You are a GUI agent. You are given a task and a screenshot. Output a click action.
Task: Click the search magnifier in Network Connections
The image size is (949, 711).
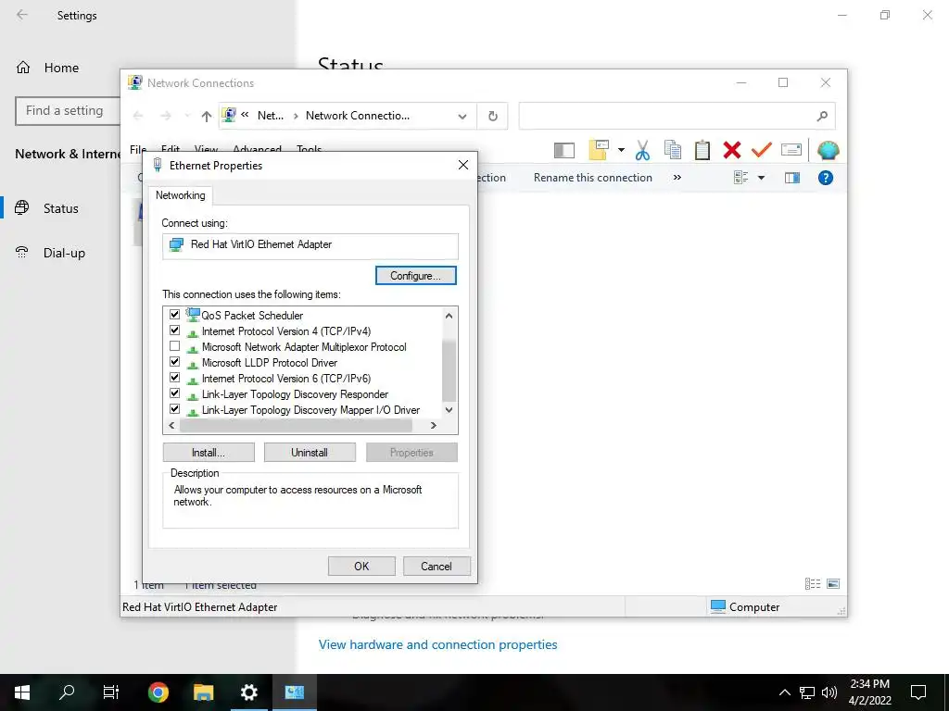tap(822, 116)
